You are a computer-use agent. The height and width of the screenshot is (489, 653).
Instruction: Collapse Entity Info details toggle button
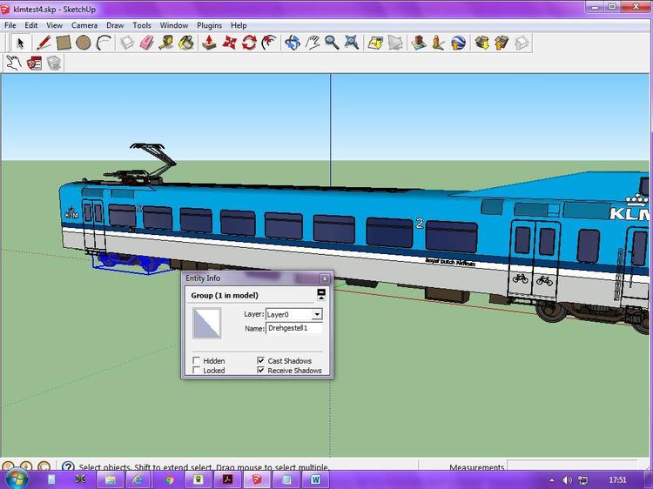click(321, 294)
